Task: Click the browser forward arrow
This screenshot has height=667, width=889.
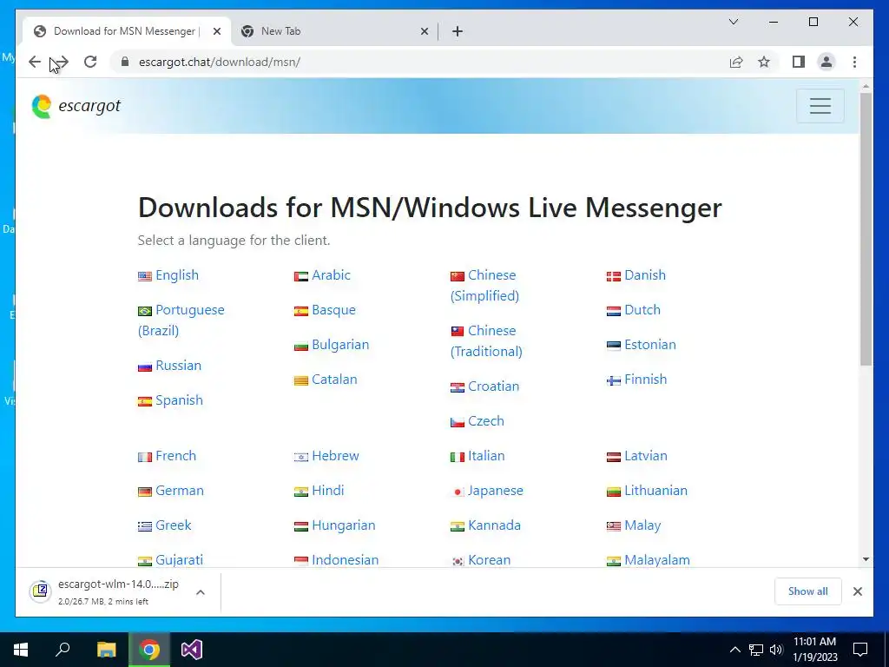Action: pyautogui.click(x=62, y=62)
